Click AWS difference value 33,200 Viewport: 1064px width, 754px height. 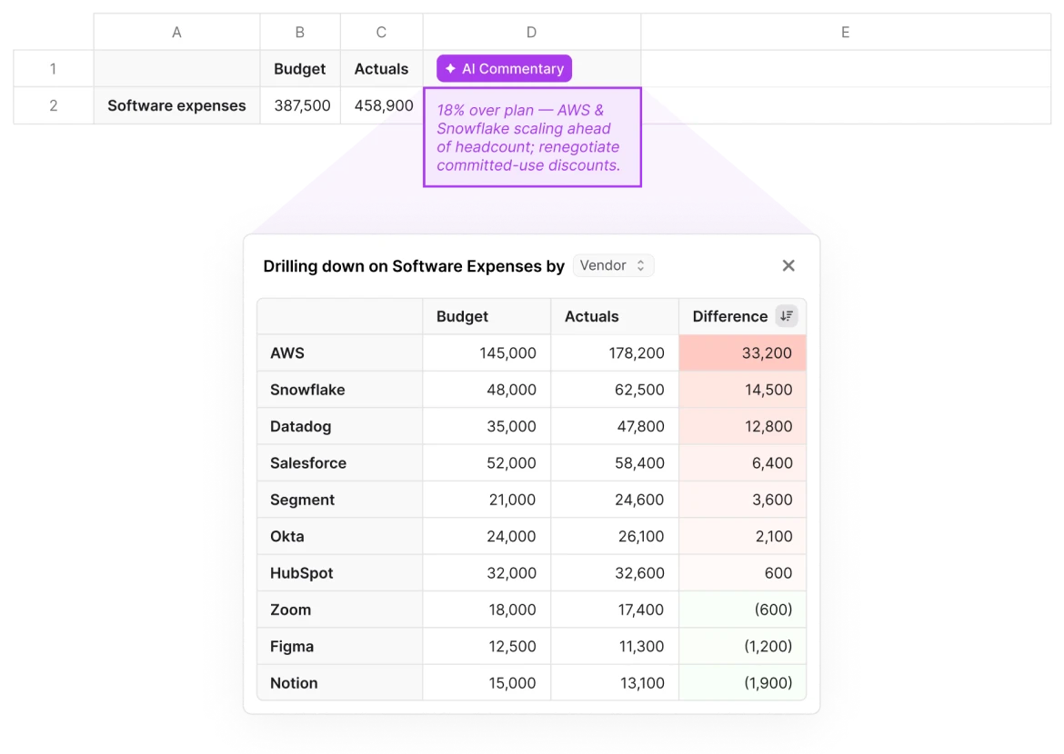tap(742, 352)
